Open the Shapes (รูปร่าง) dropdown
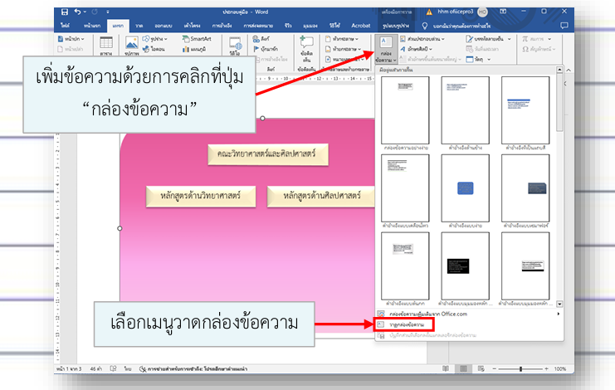Screen dimensions: 615x390 coord(152,38)
